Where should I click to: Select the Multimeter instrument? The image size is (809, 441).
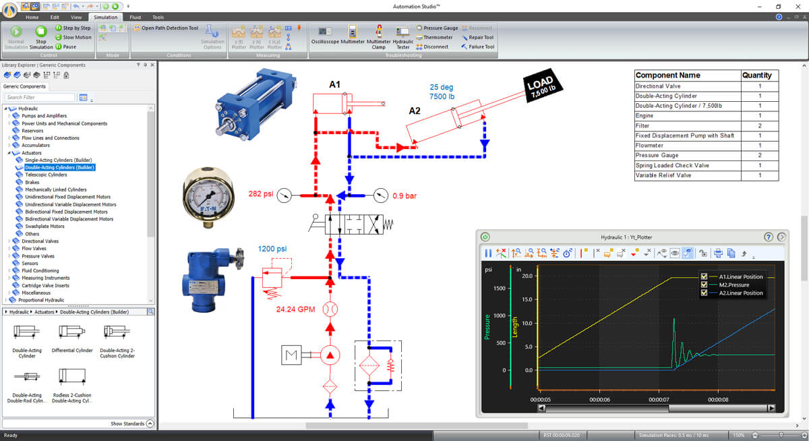point(352,35)
